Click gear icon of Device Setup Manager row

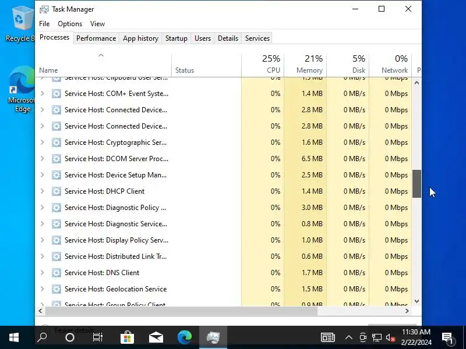(56, 175)
